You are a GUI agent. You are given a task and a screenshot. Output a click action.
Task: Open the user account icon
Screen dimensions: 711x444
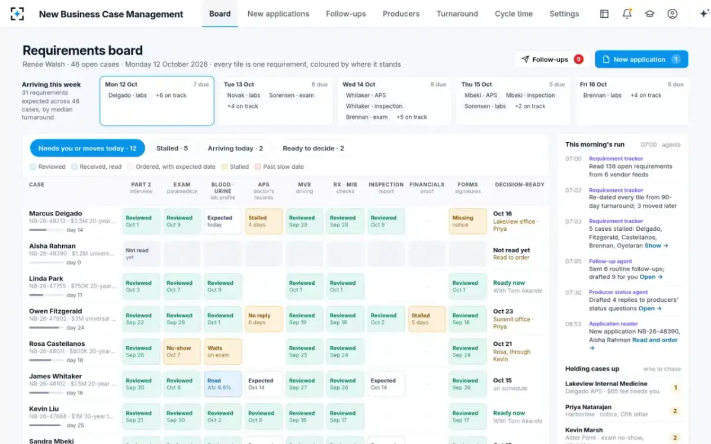tap(672, 14)
